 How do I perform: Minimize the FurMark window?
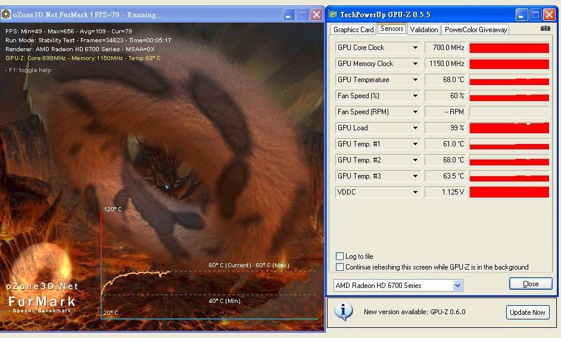click(x=289, y=15)
